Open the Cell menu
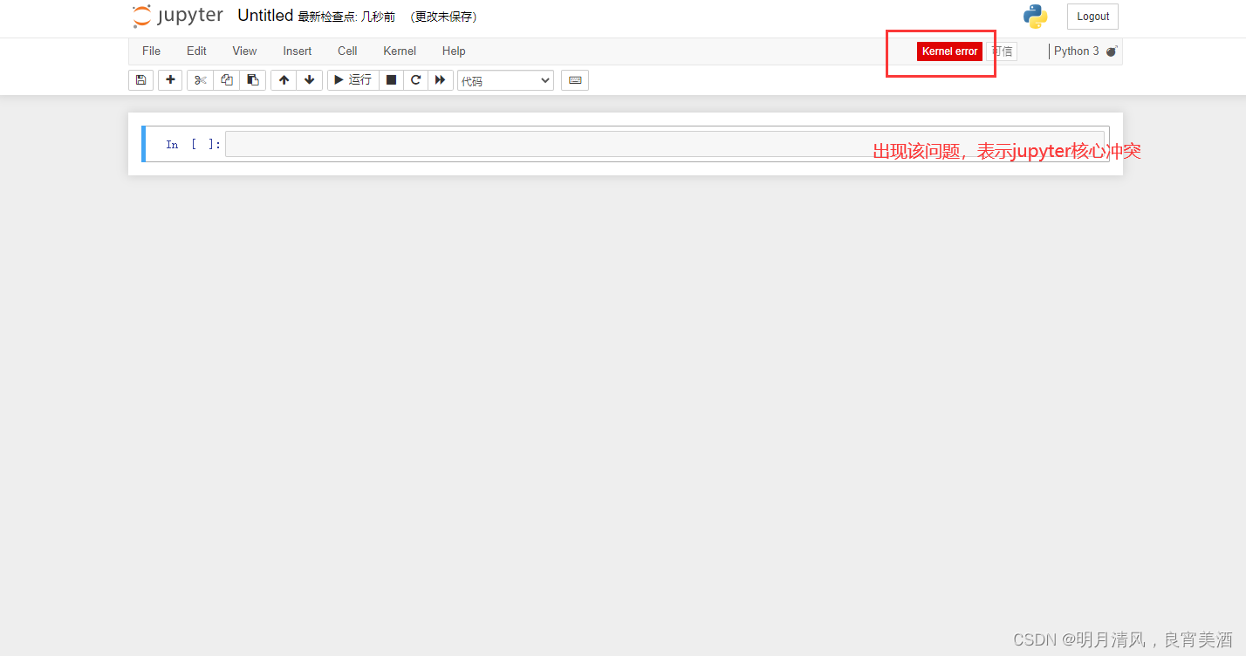Screen dimensions: 1246x656 (347, 51)
